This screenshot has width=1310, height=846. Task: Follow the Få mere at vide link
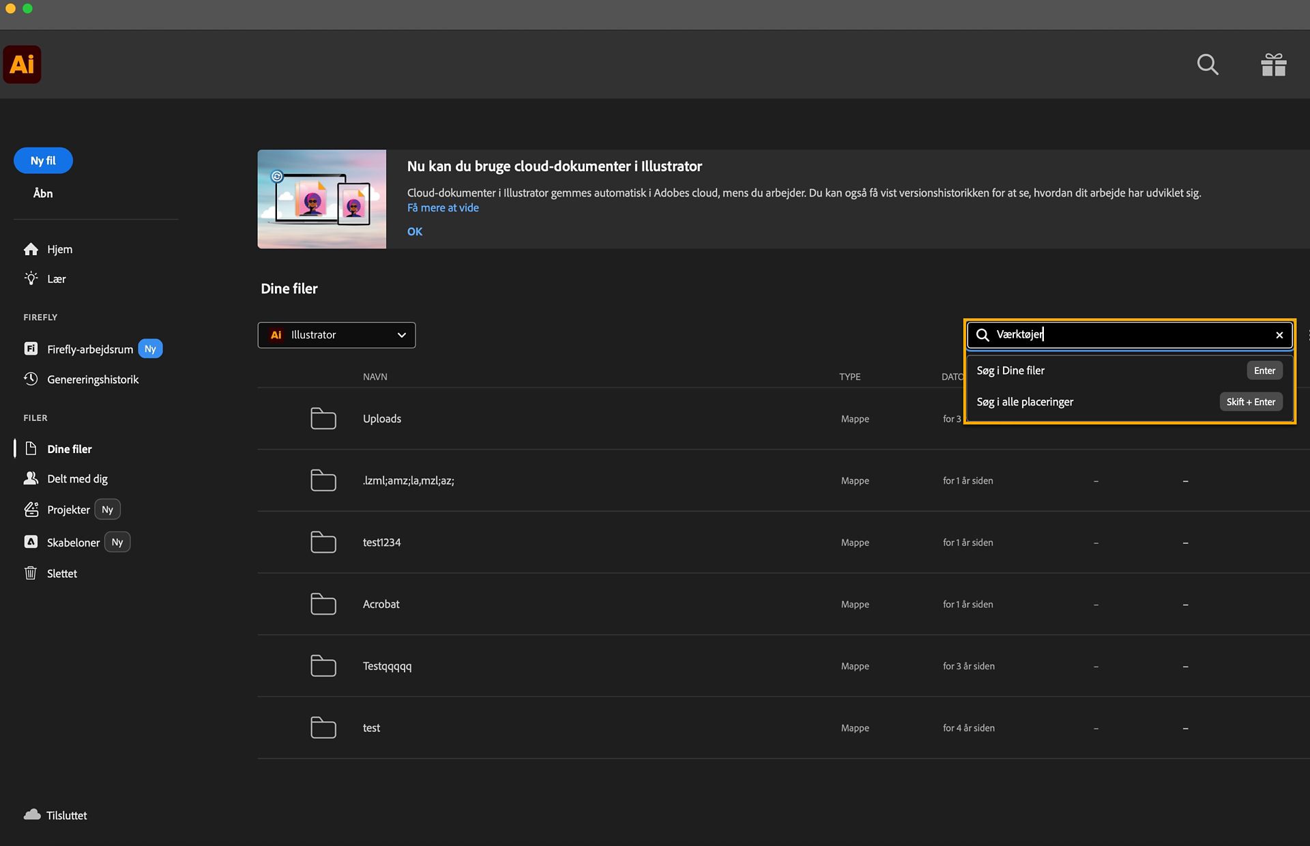443,207
